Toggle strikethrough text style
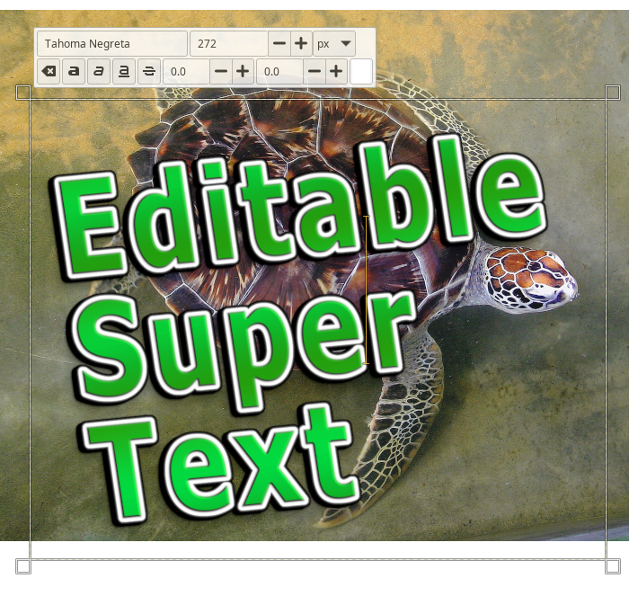The width and height of the screenshot is (629, 596). [x=149, y=71]
